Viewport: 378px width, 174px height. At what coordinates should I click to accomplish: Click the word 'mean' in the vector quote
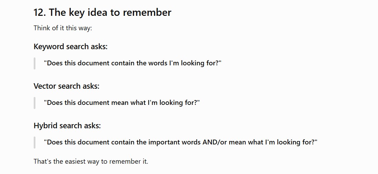tap(120, 103)
